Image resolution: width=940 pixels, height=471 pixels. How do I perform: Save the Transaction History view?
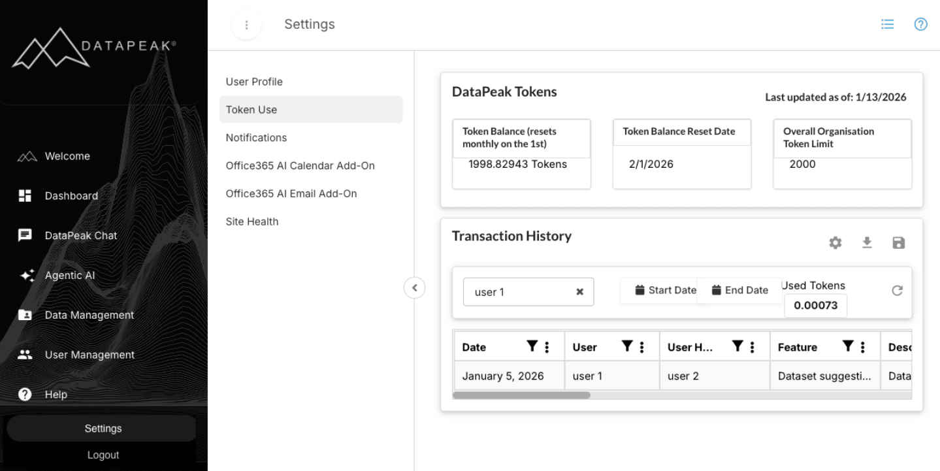pyautogui.click(x=898, y=242)
